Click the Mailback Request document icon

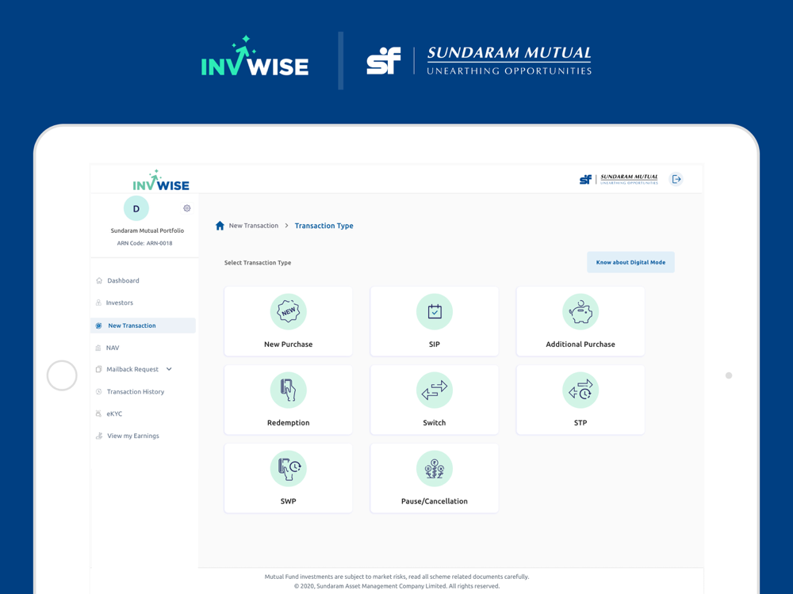pyautogui.click(x=98, y=369)
